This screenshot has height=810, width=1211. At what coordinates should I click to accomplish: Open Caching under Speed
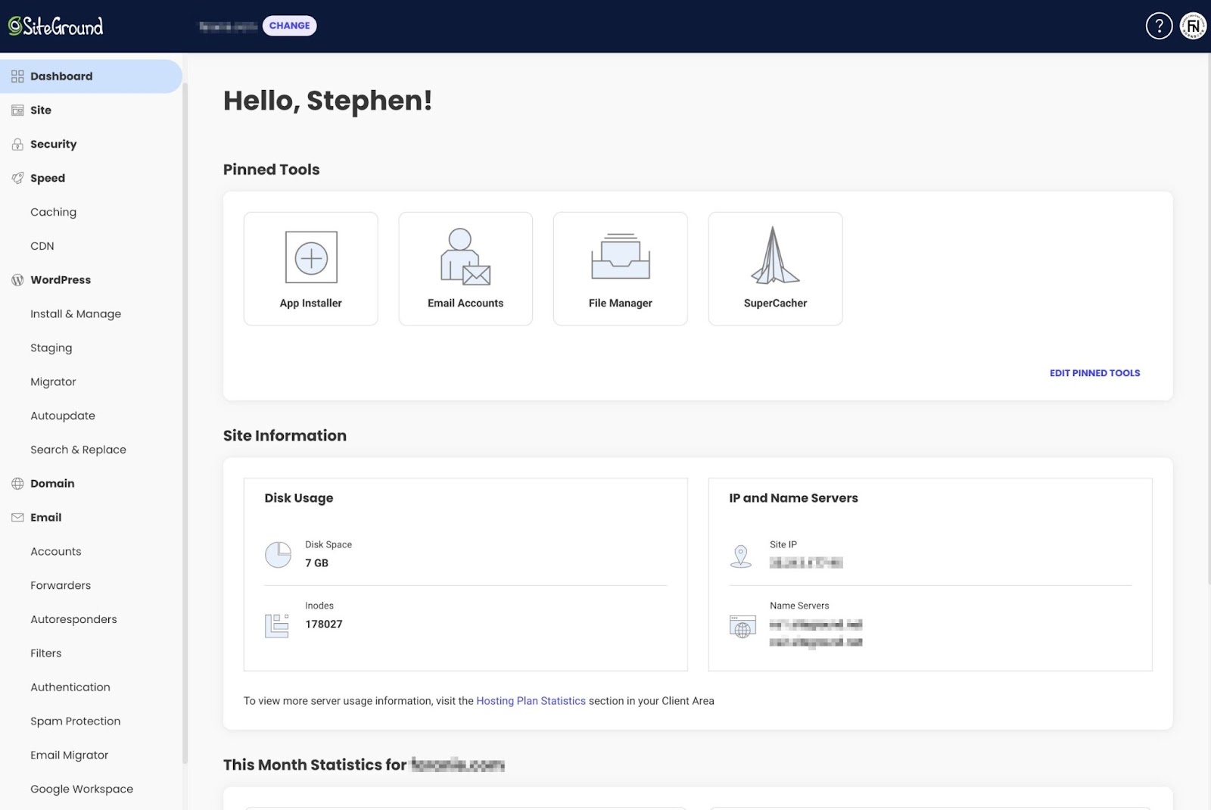tap(53, 212)
